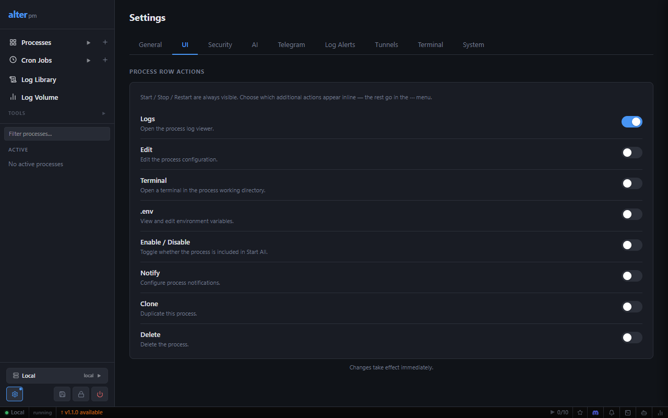Turn off the Logs inline action toggle

click(632, 122)
